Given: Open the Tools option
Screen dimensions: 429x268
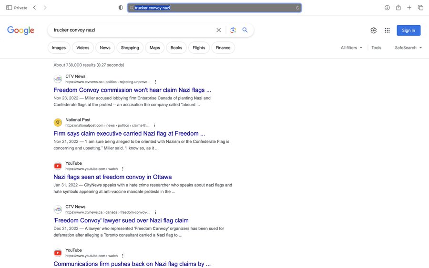Looking at the screenshot, I should point(376,48).
